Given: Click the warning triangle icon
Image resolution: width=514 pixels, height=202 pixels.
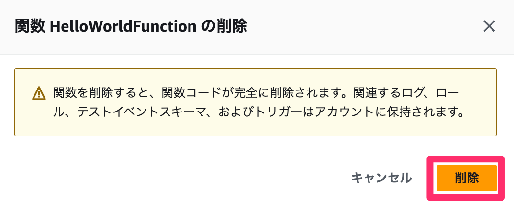Looking at the screenshot, I should (38, 93).
